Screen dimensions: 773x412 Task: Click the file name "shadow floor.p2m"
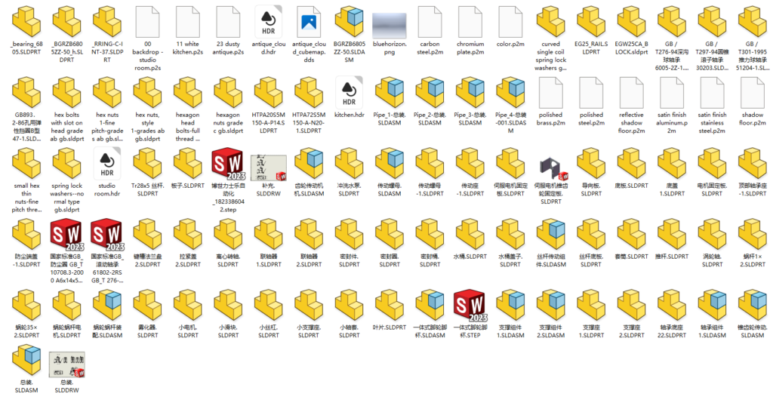coord(753,118)
